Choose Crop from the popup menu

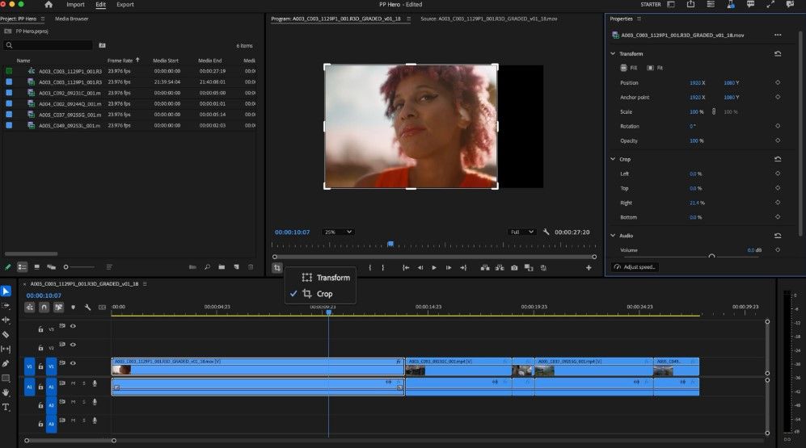click(x=317, y=294)
